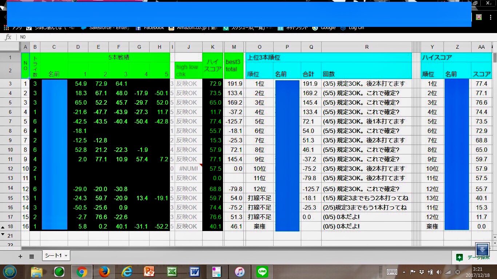Open PowerPoint from the taskbar
This screenshot has width=497, height=279.
[149, 271]
